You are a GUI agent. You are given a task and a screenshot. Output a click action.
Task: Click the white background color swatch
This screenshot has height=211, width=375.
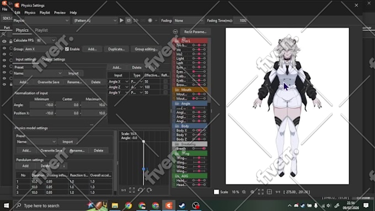point(216,192)
